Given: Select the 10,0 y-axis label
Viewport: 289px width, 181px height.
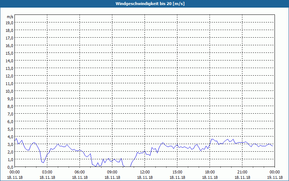Looking at the screenshot, I should [9, 91].
